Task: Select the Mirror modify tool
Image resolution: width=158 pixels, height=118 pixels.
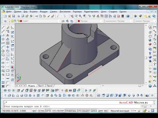Action: coord(8,35)
